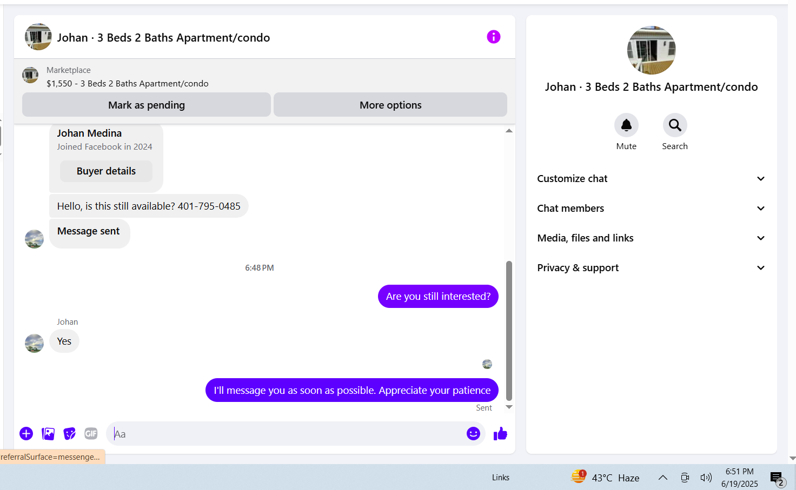View Buyer details

coord(106,171)
